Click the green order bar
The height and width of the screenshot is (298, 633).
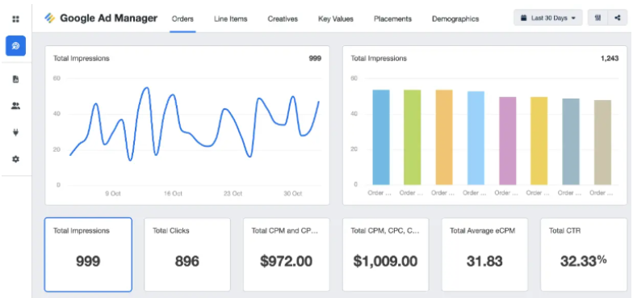[412, 137]
